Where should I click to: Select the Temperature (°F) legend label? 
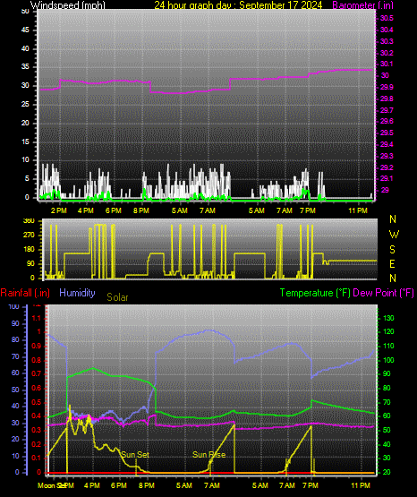[315, 293]
